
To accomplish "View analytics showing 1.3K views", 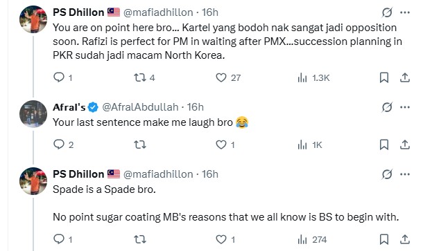I will click(x=313, y=77).
